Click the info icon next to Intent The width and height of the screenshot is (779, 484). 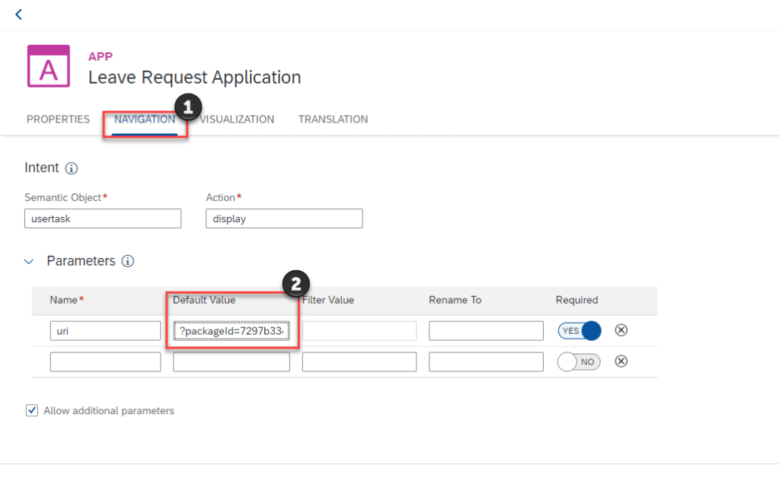point(72,168)
